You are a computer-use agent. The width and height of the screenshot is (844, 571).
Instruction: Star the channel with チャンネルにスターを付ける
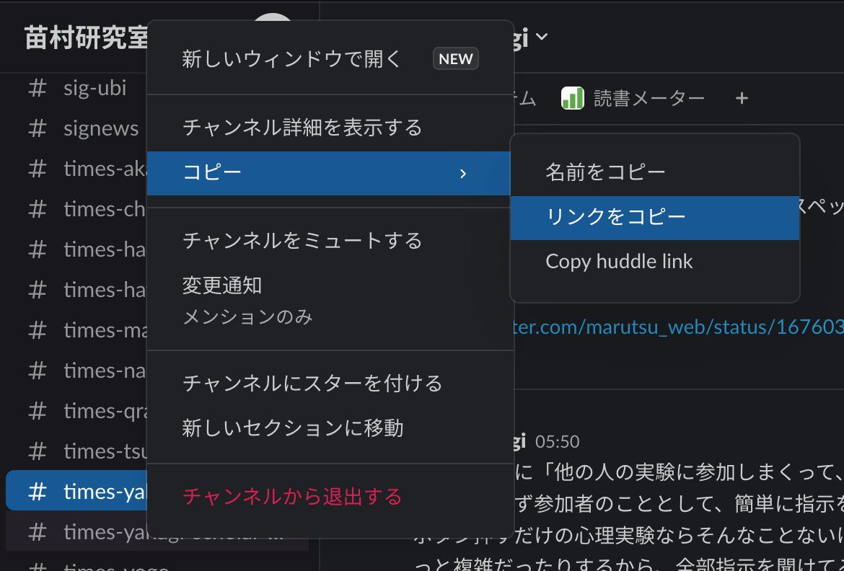tap(310, 383)
